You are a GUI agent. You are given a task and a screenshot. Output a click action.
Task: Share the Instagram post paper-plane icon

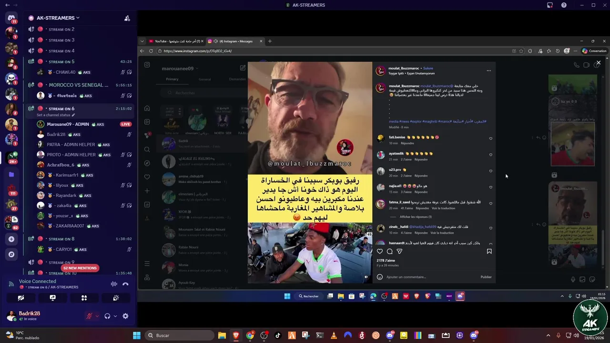[399, 251]
